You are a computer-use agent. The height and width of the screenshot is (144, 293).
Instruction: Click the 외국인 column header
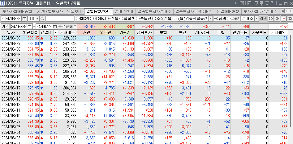click(x=106, y=32)
